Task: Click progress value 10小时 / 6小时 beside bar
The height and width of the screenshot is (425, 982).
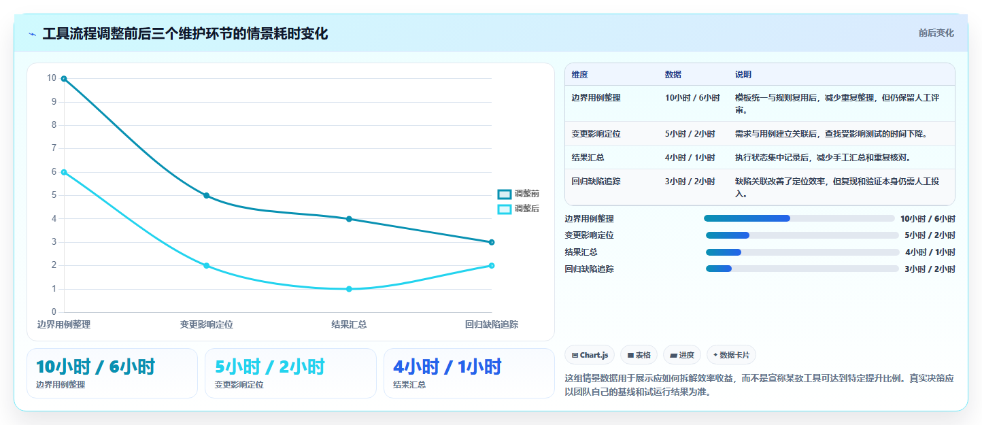Action: coord(928,219)
